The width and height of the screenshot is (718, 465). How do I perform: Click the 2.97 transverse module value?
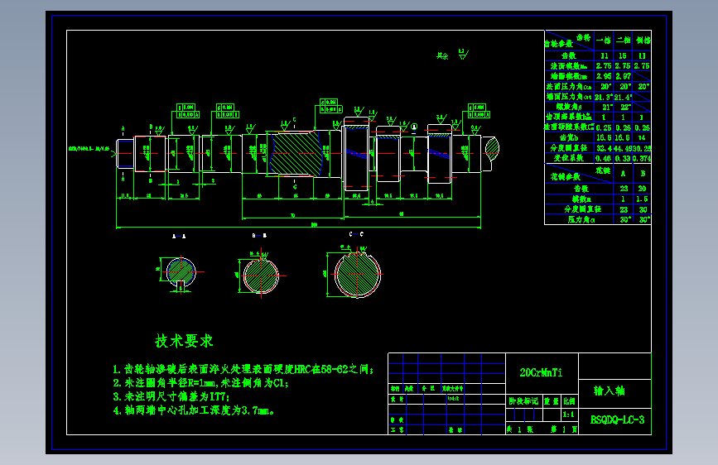coord(623,76)
